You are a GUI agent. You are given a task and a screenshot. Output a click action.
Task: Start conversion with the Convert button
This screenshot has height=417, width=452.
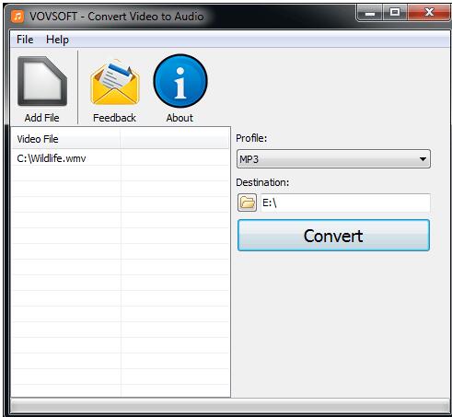(x=333, y=236)
